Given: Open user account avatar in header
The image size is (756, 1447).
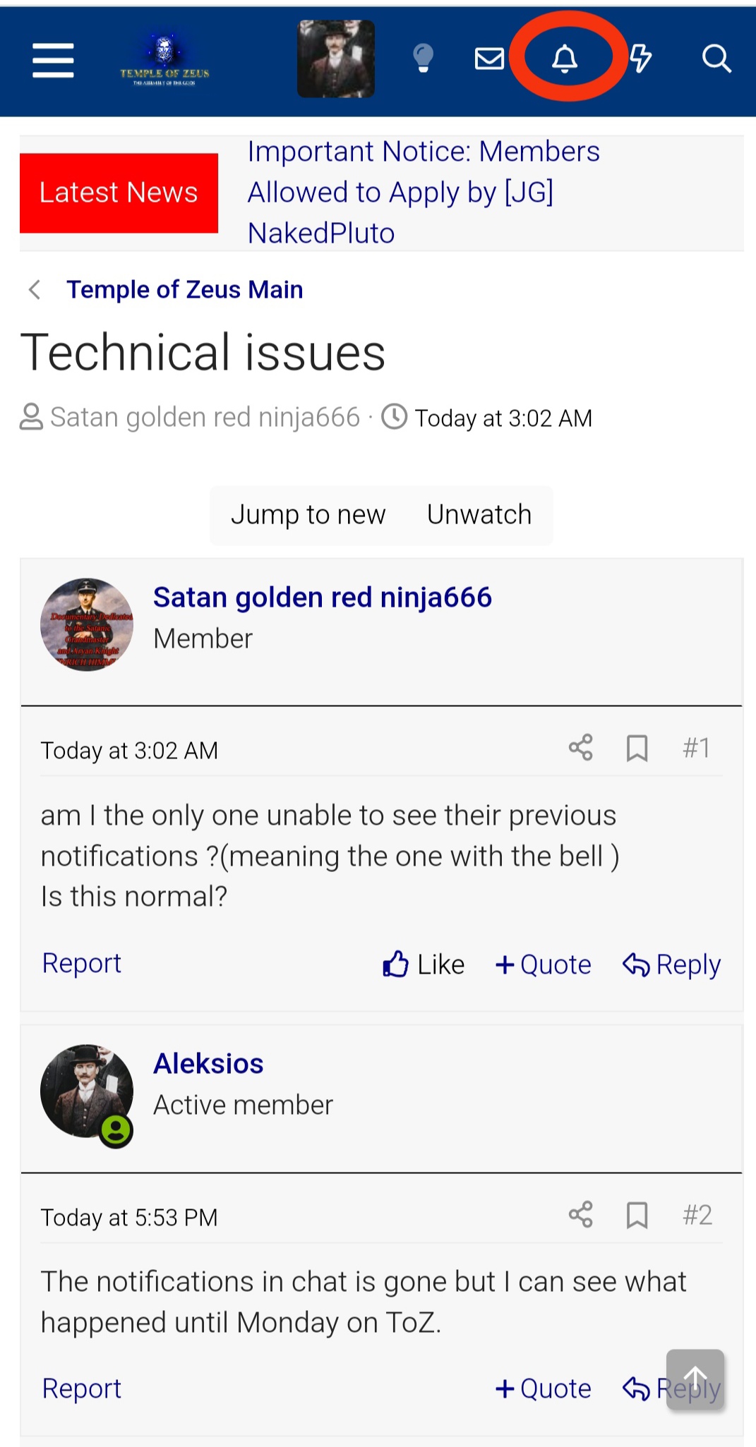Looking at the screenshot, I should point(336,59).
